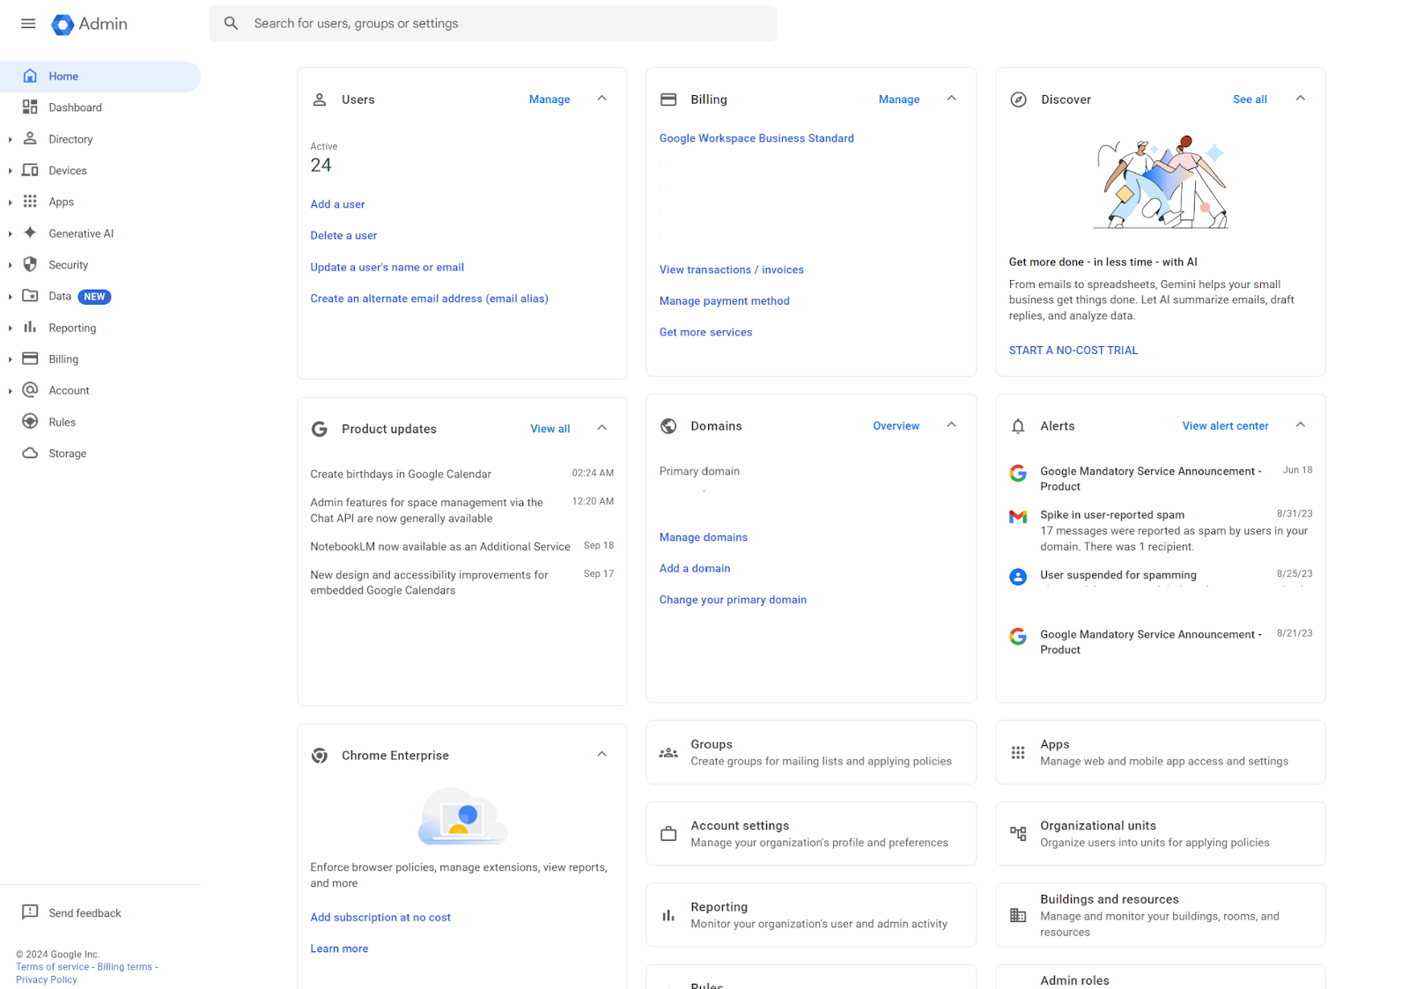Screen dimensions: 1409x989
Task: Collapse the Alerts card
Action: 1301,425
